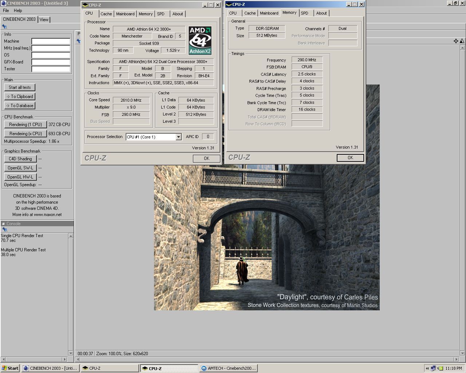
Task: Click the AMD Athlon 64 X2 logo
Action: (x=200, y=40)
